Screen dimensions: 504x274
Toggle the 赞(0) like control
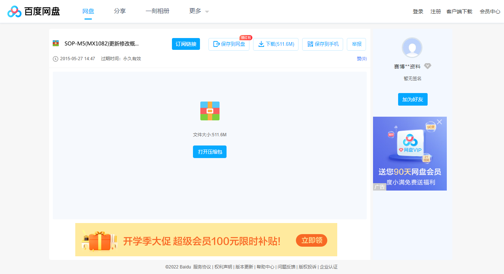click(361, 58)
